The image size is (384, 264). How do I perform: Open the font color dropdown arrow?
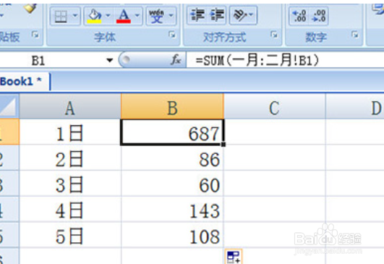pyautogui.click(x=137, y=15)
